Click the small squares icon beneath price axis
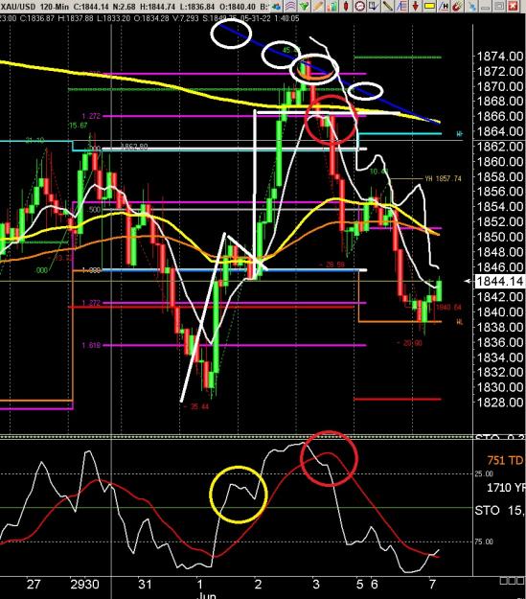This screenshot has width=526, height=599. (x=512, y=582)
